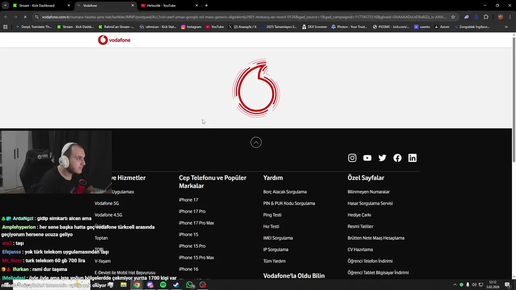
Task: Open Spotify from the taskbar
Action: pyautogui.click(x=163, y=285)
